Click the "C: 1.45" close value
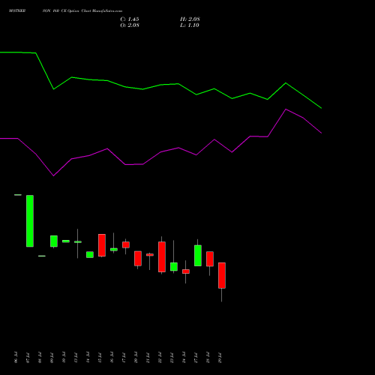The height and width of the screenshot is (375, 375). click(130, 19)
